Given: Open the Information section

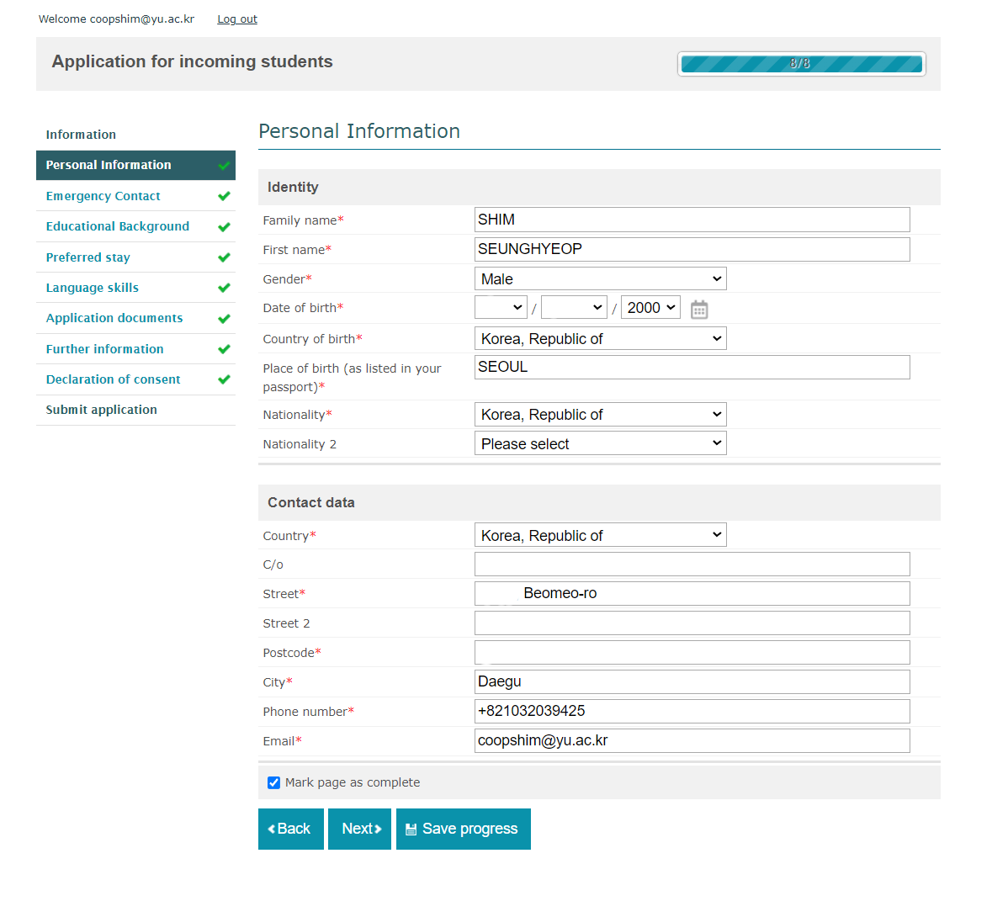Looking at the screenshot, I should (80, 135).
